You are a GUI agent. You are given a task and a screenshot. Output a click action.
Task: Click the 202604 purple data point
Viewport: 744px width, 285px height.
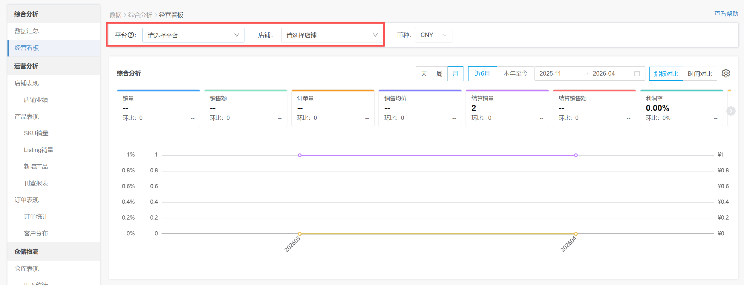[x=576, y=155]
